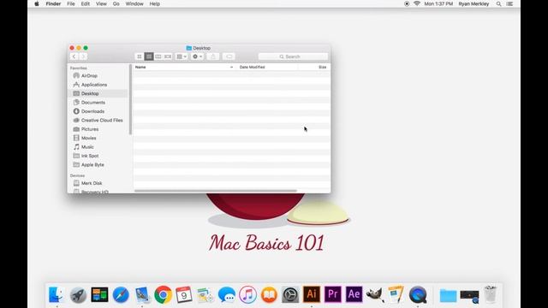Select Documents in sidebar
Image resolution: width=548 pixels, height=308 pixels.
point(93,103)
